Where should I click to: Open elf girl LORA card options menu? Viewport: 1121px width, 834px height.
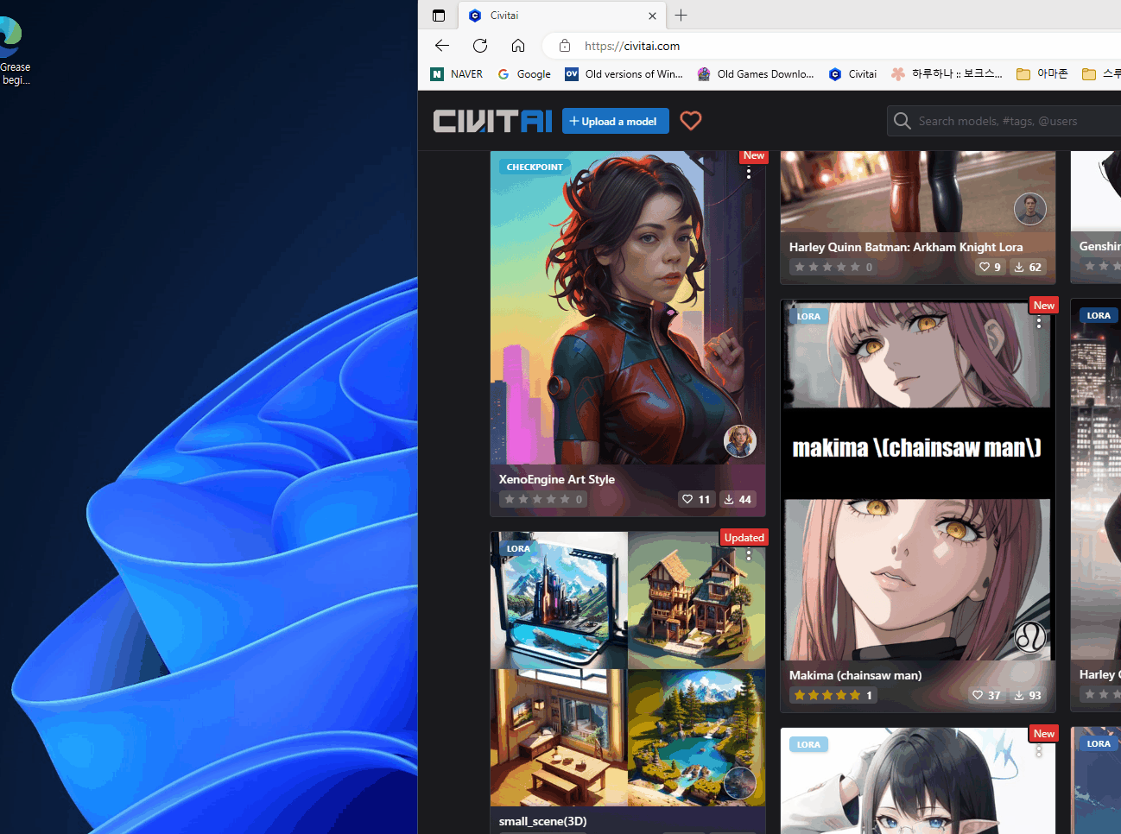(x=1039, y=751)
